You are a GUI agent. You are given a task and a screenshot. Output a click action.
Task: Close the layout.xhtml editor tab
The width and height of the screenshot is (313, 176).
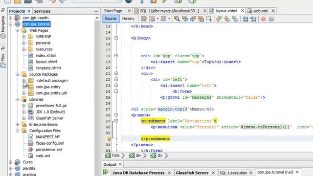pyautogui.click(x=243, y=11)
